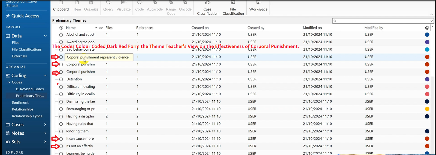Screen dimensions: 436x155
Task: Sort by the Modified on column header
Action: (x=312, y=28)
